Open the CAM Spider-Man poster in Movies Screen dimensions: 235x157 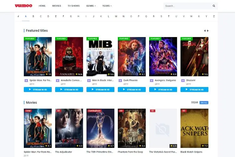point(38,128)
